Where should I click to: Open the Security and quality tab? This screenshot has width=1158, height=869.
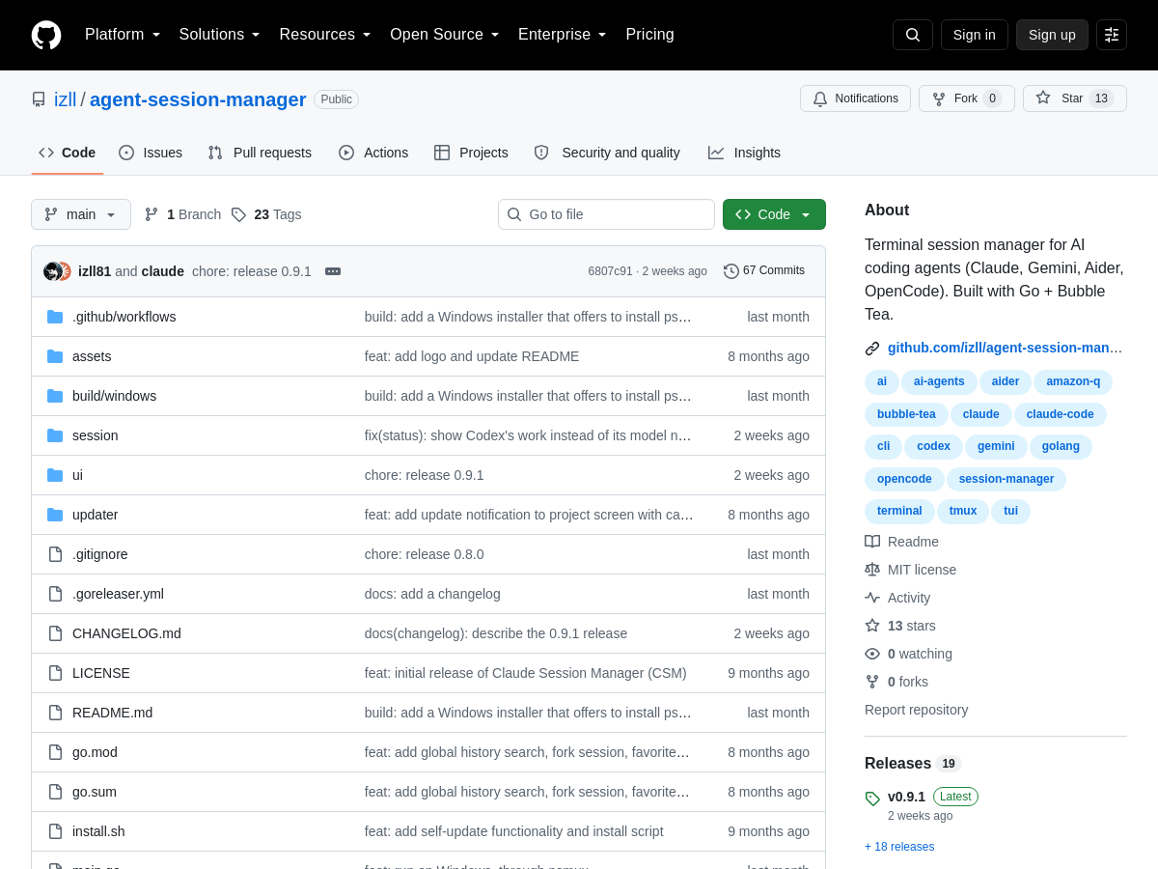607,153
